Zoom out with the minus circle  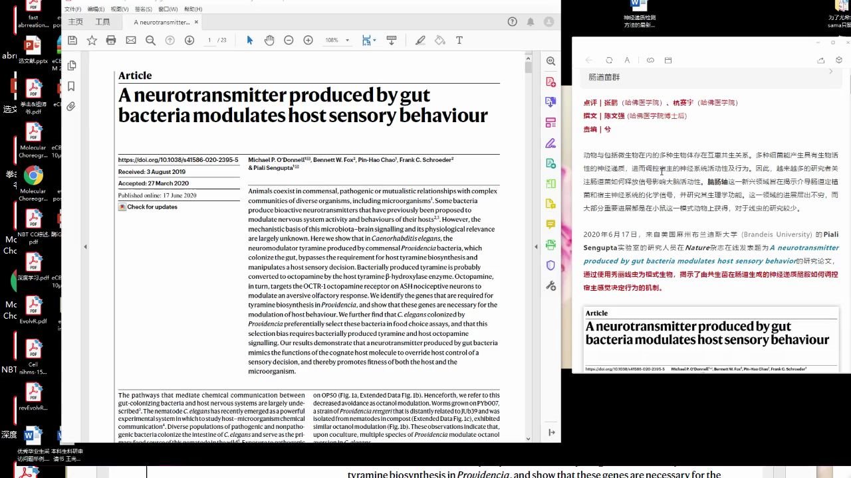pyautogui.click(x=289, y=40)
